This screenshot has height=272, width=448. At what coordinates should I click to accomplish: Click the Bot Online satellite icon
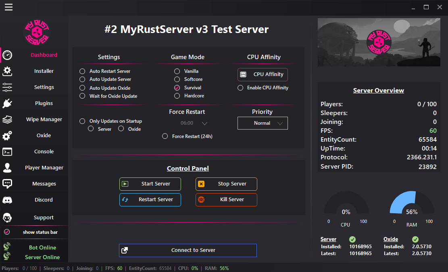point(6,246)
